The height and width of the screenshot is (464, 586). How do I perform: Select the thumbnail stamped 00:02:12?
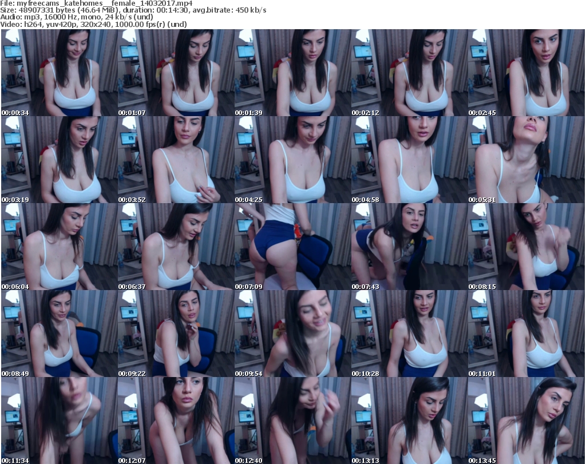(x=410, y=73)
